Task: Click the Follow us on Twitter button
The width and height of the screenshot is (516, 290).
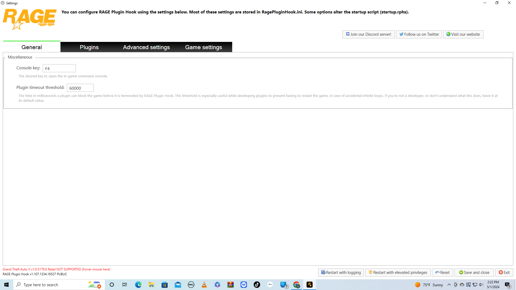Action: click(x=419, y=34)
